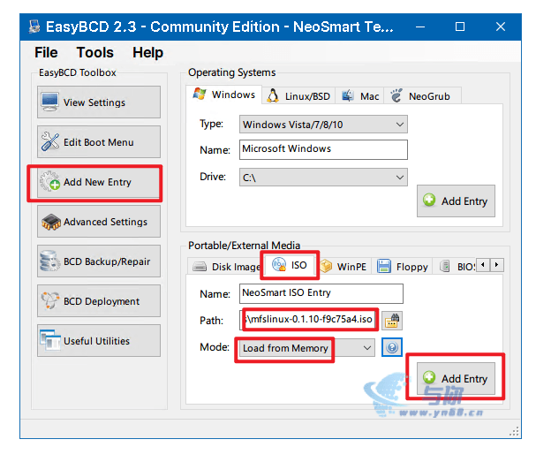
Task: Switch to the WinPE tab
Action: (344, 266)
